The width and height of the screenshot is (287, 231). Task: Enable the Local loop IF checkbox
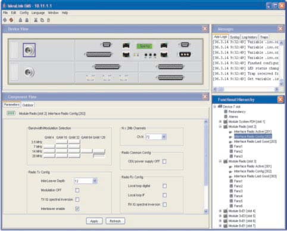(164, 195)
